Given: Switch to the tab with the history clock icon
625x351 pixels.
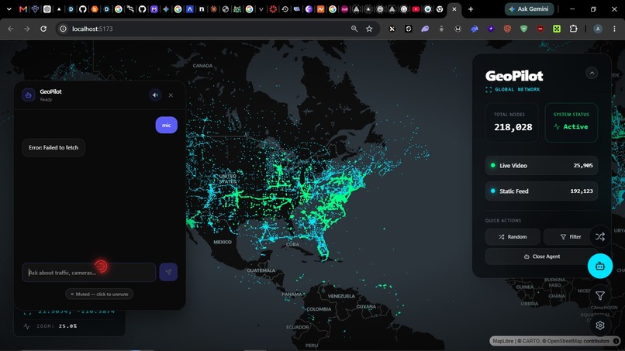Looking at the screenshot, I should pos(285,9).
